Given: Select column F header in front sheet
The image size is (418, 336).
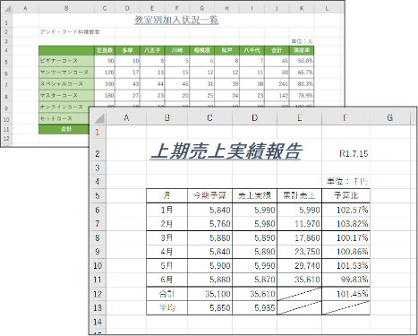Looking at the screenshot, I should (x=345, y=118).
